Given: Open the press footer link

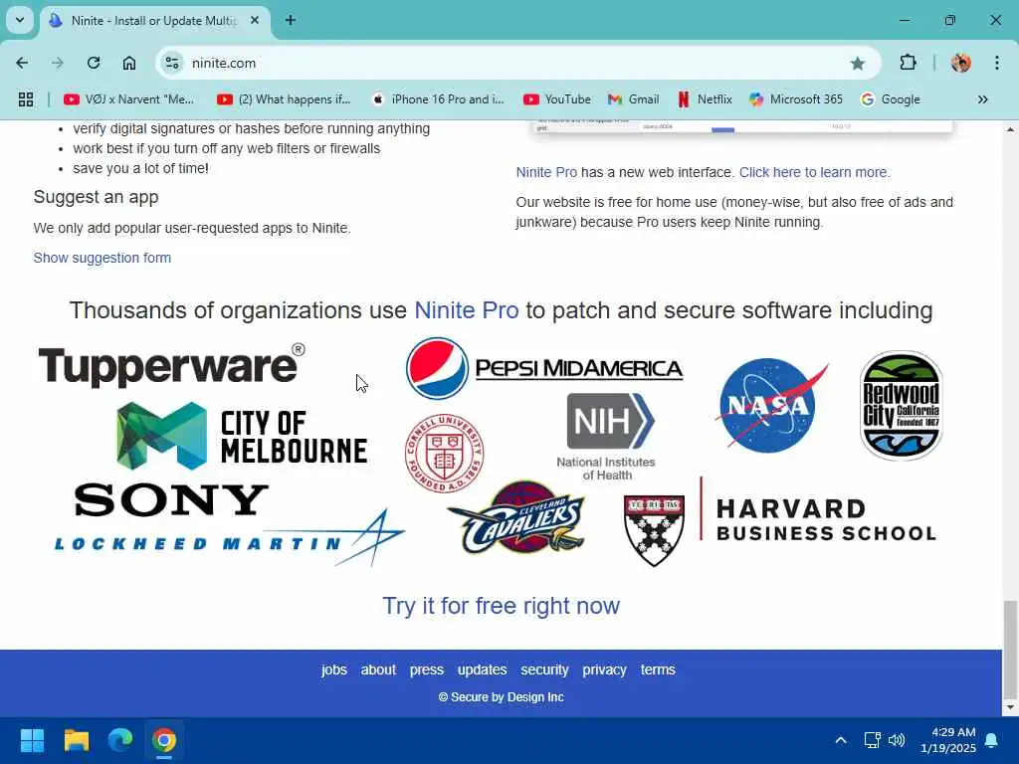Looking at the screenshot, I should click(426, 669).
